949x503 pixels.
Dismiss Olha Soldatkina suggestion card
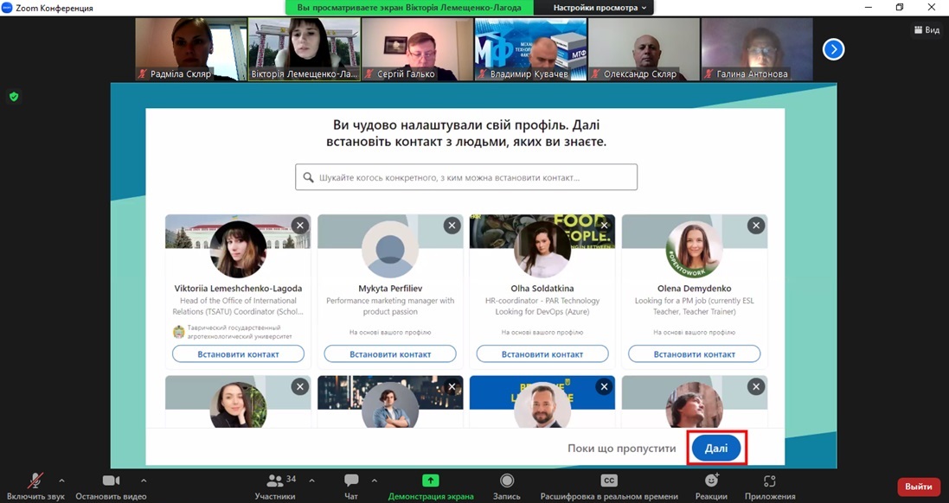point(604,226)
